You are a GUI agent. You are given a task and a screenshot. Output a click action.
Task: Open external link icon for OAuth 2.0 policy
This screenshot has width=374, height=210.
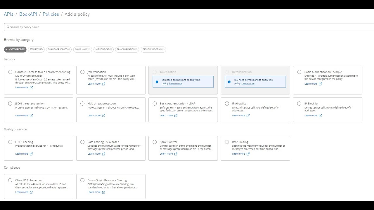(x=31, y=87)
